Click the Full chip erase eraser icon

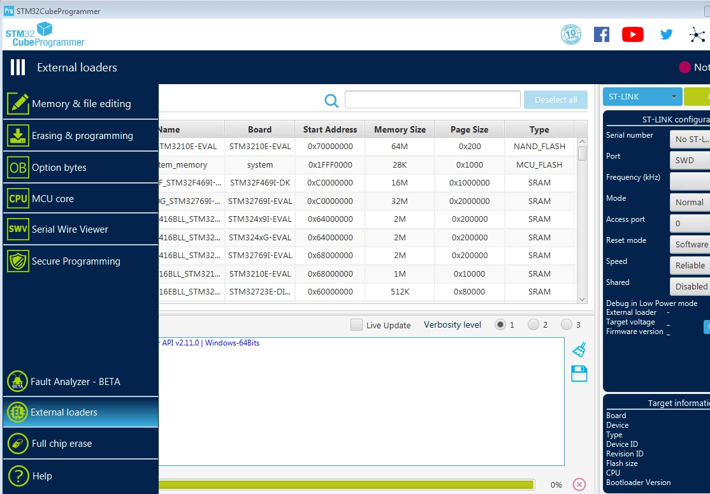18,443
